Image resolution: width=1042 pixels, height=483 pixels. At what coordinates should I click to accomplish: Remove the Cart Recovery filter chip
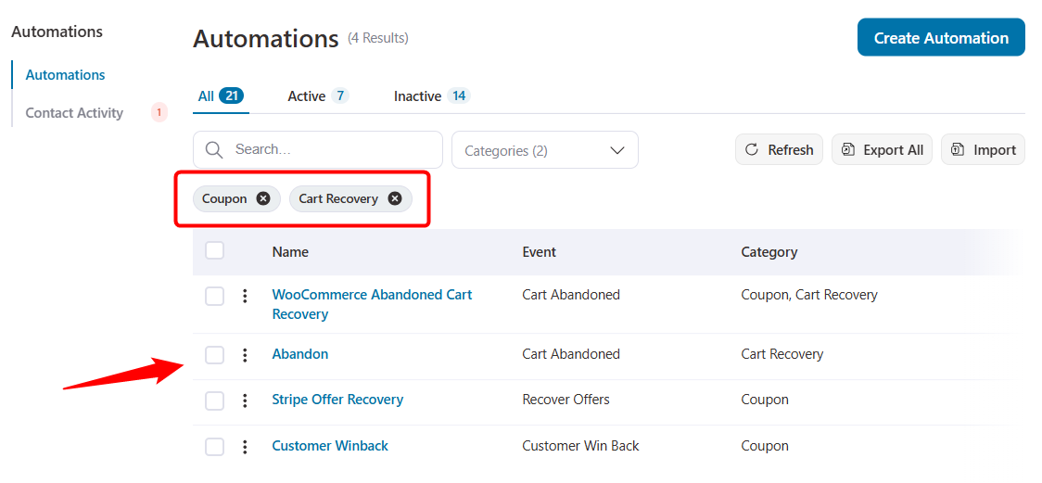tap(395, 198)
